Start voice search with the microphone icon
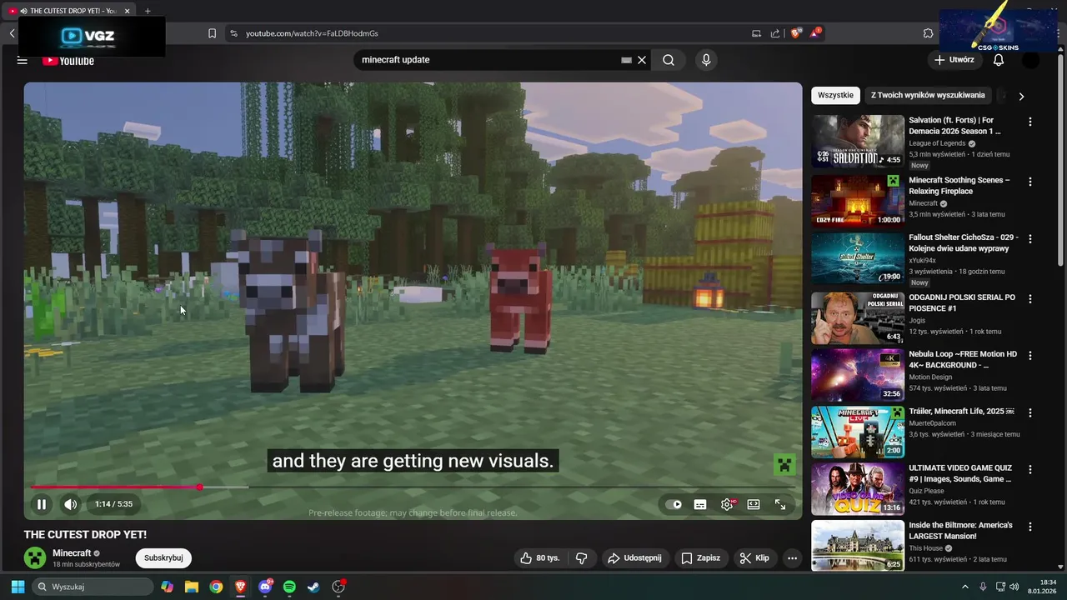The image size is (1067, 600). point(706,60)
